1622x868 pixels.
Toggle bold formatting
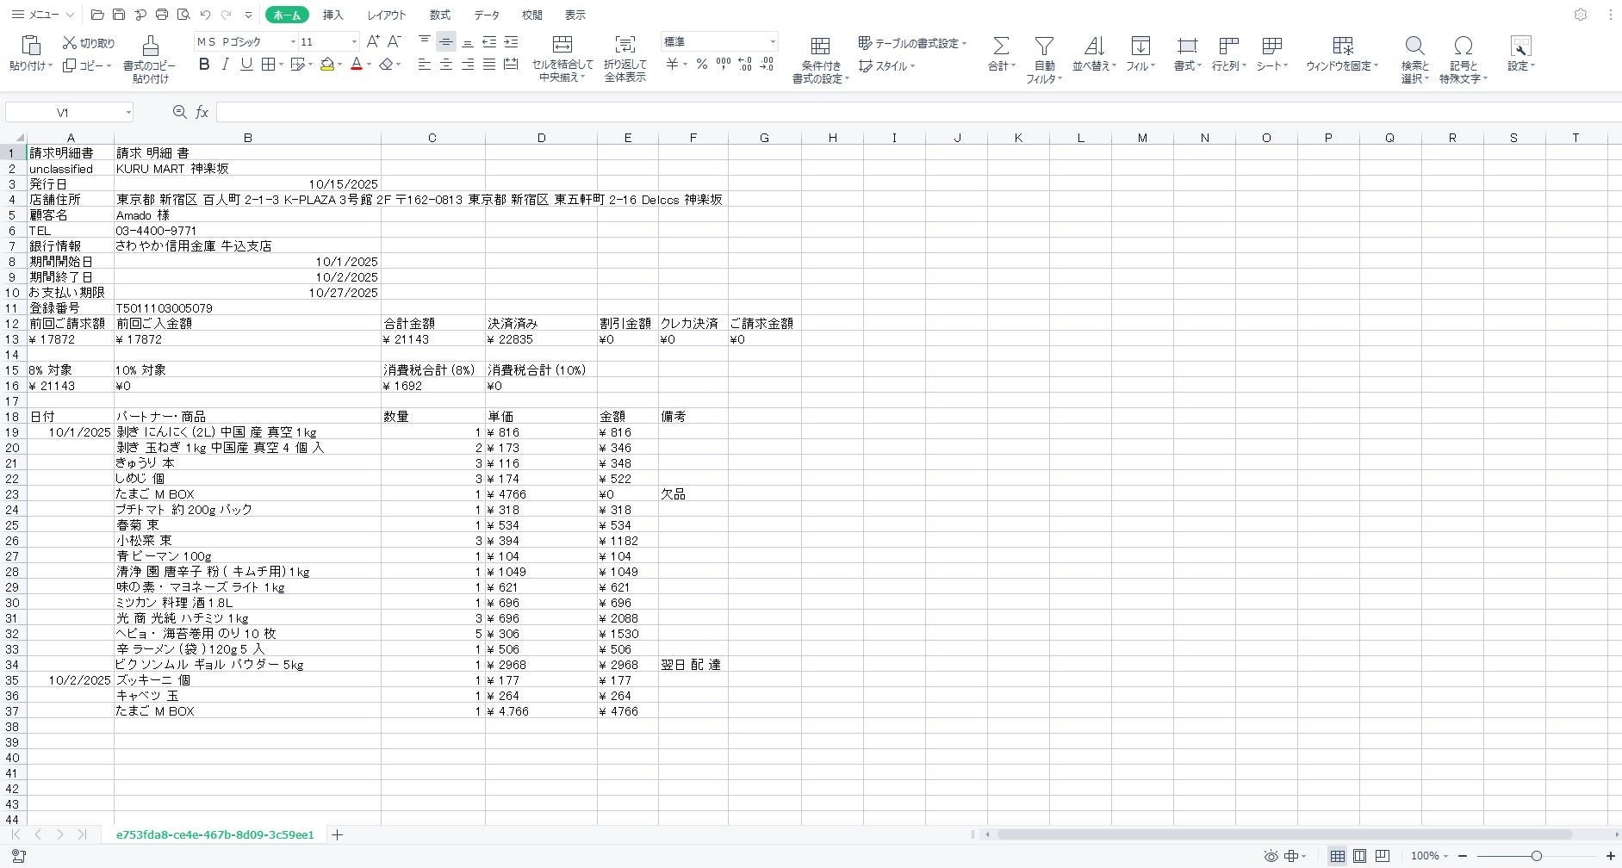[204, 65]
